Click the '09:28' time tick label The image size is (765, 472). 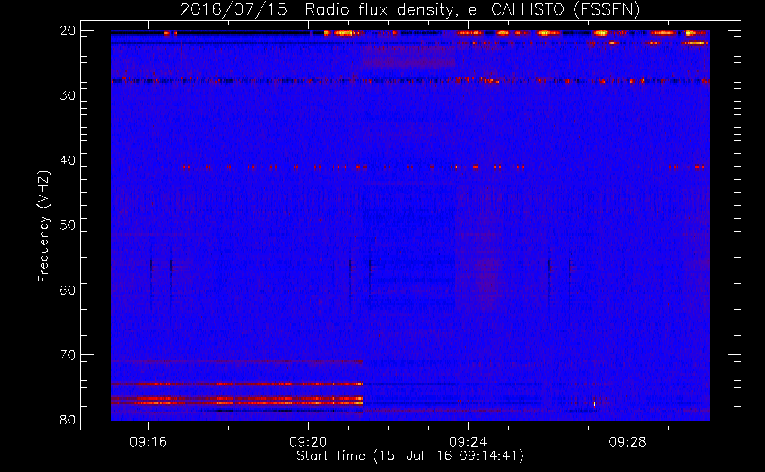[628, 442]
